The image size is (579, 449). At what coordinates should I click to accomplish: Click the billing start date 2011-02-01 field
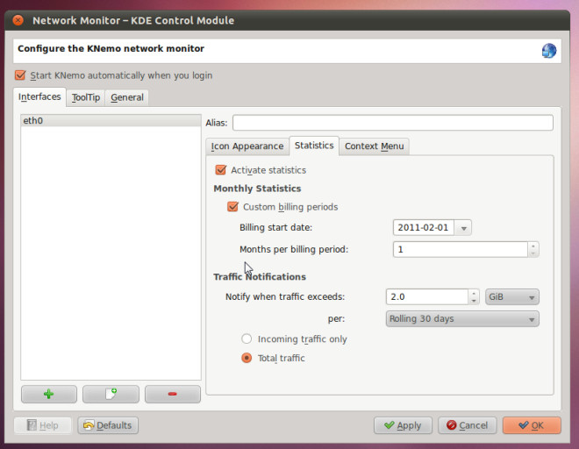point(424,227)
